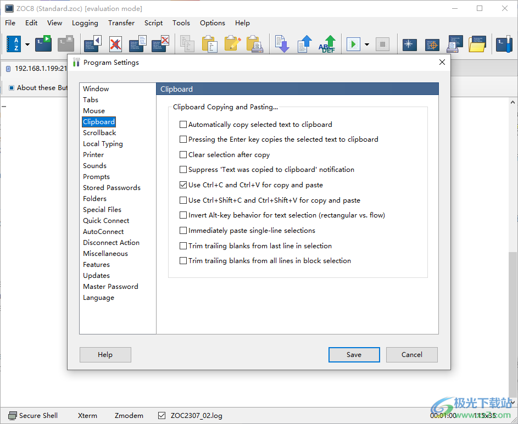Click the green play script icon

[x=353, y=44]
